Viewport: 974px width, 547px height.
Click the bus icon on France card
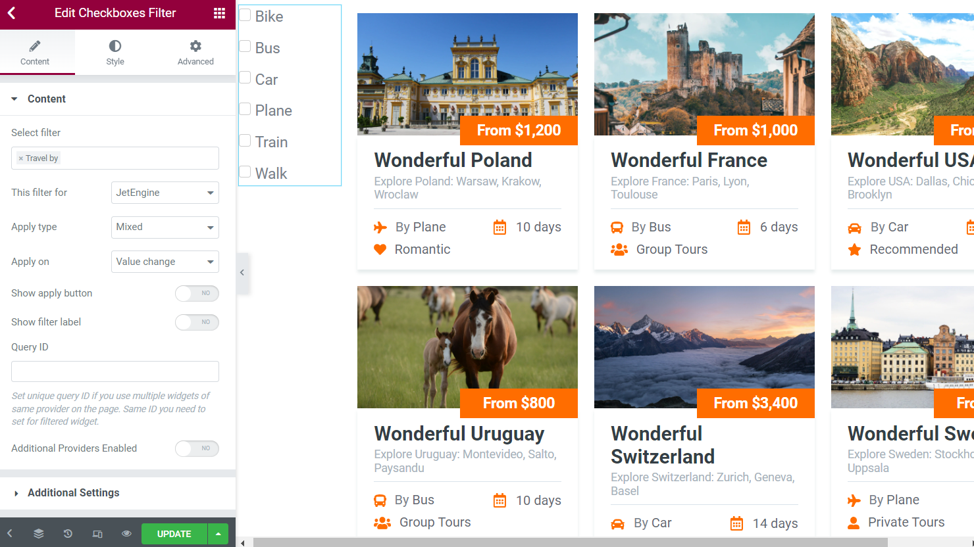pos(617,227)
